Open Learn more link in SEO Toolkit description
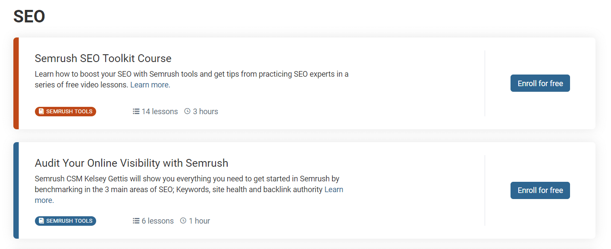This screenshot has width=611, height=249. click(150, 85)
